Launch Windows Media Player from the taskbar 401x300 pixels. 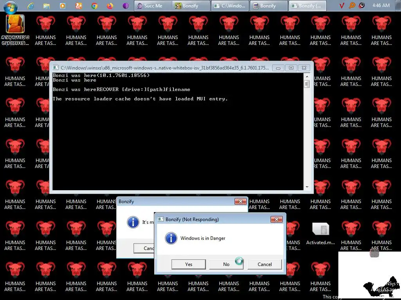click(x=62, y=5)
